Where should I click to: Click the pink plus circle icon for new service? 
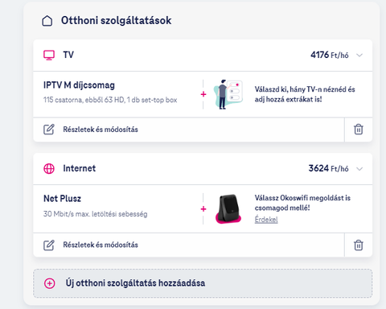click(50, 283)
